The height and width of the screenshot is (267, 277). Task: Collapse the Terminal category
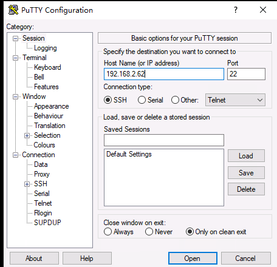(x=15, y=58)
